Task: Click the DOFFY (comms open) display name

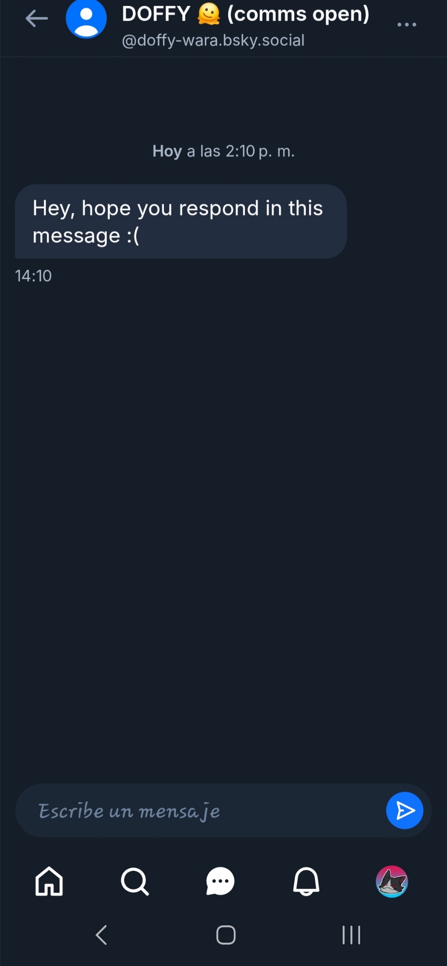Action: coord(245,14)
